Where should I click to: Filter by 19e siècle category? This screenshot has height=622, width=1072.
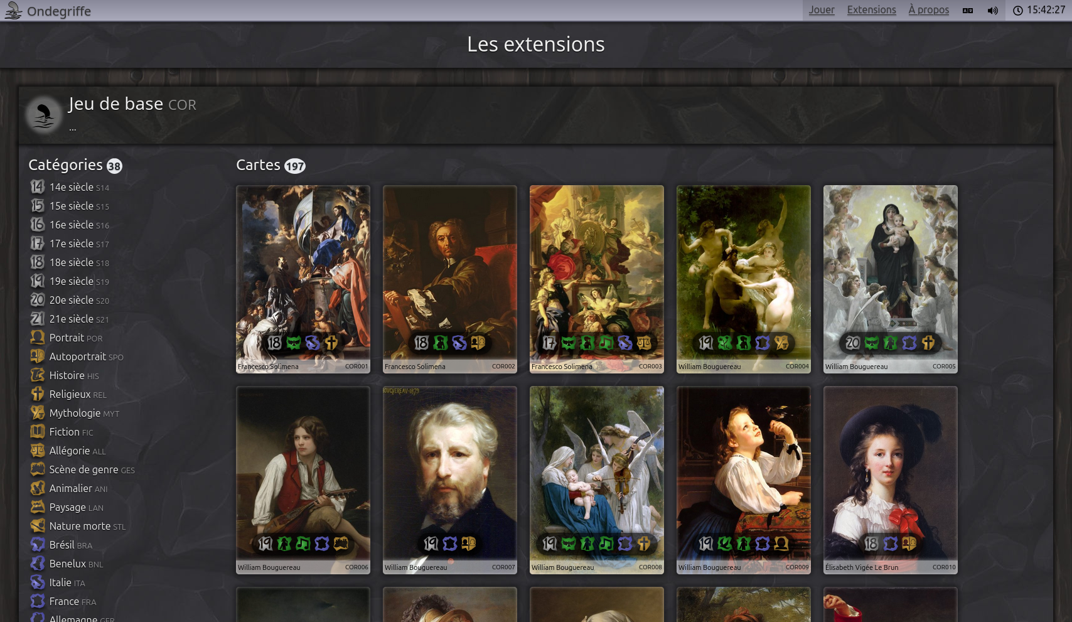pyautogui.click(x=70, y=281)
